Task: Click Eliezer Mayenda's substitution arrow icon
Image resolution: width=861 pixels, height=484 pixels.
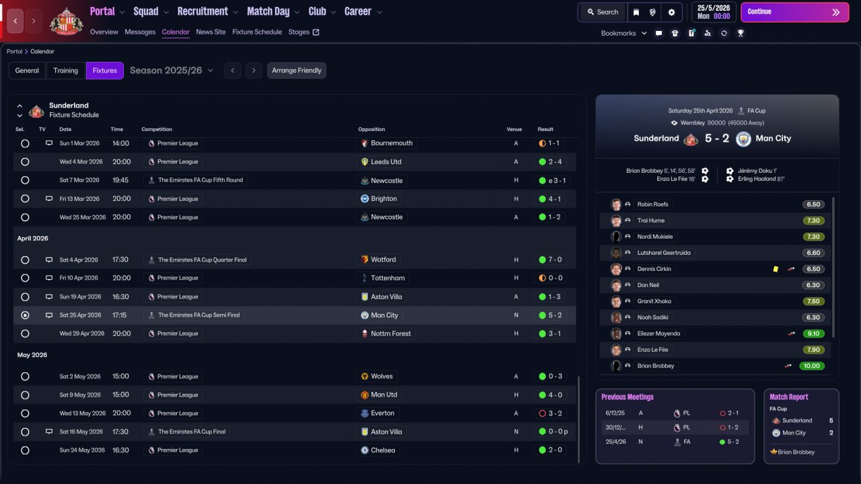Action: click(792, 333)
